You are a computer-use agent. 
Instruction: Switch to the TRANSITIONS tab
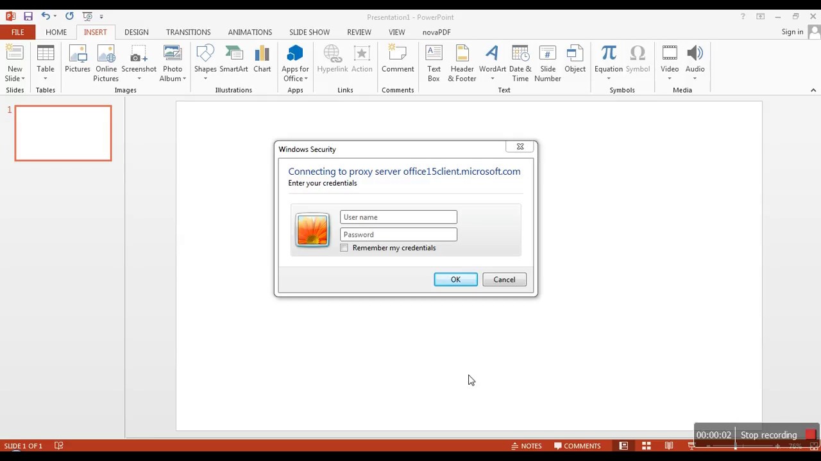(x=188, y=32)
